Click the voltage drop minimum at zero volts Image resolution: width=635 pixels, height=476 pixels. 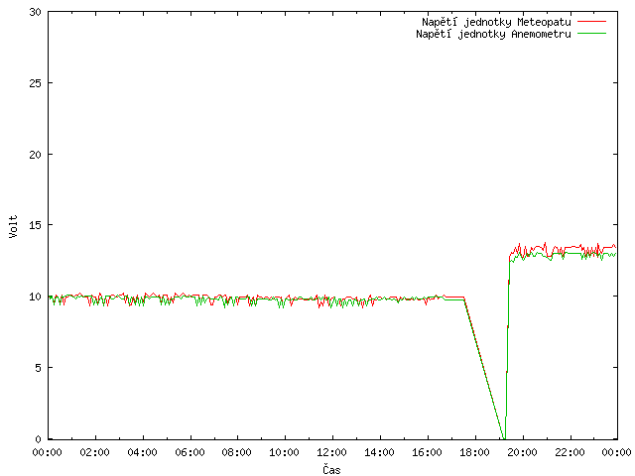pyautogui.click(x=504, y=438)
